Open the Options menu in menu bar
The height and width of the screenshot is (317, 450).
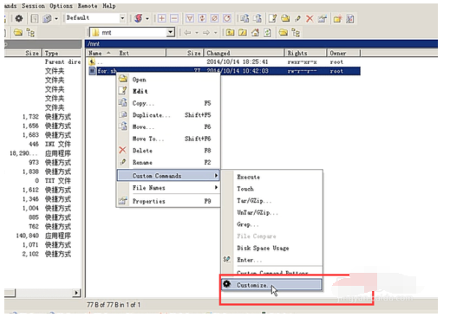[61, 6]
